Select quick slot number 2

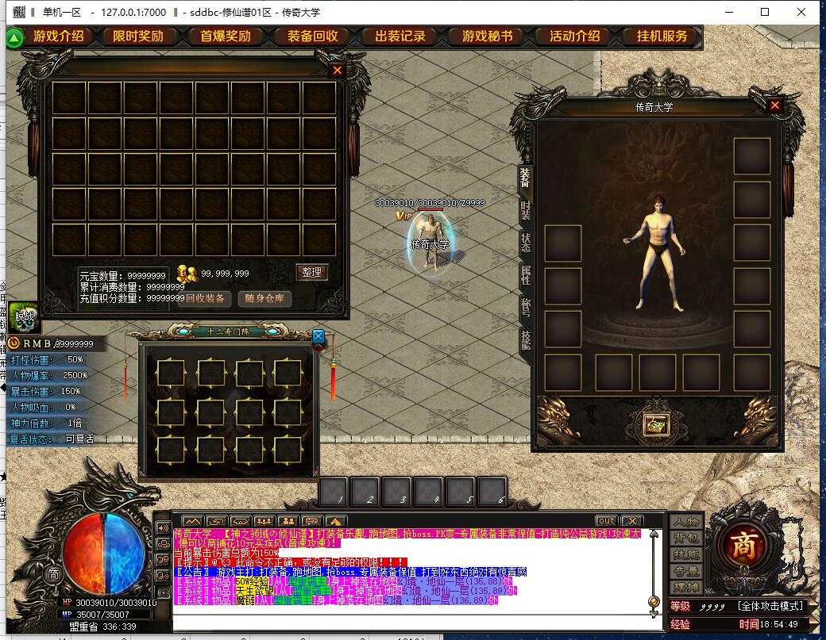coord(365,492)
